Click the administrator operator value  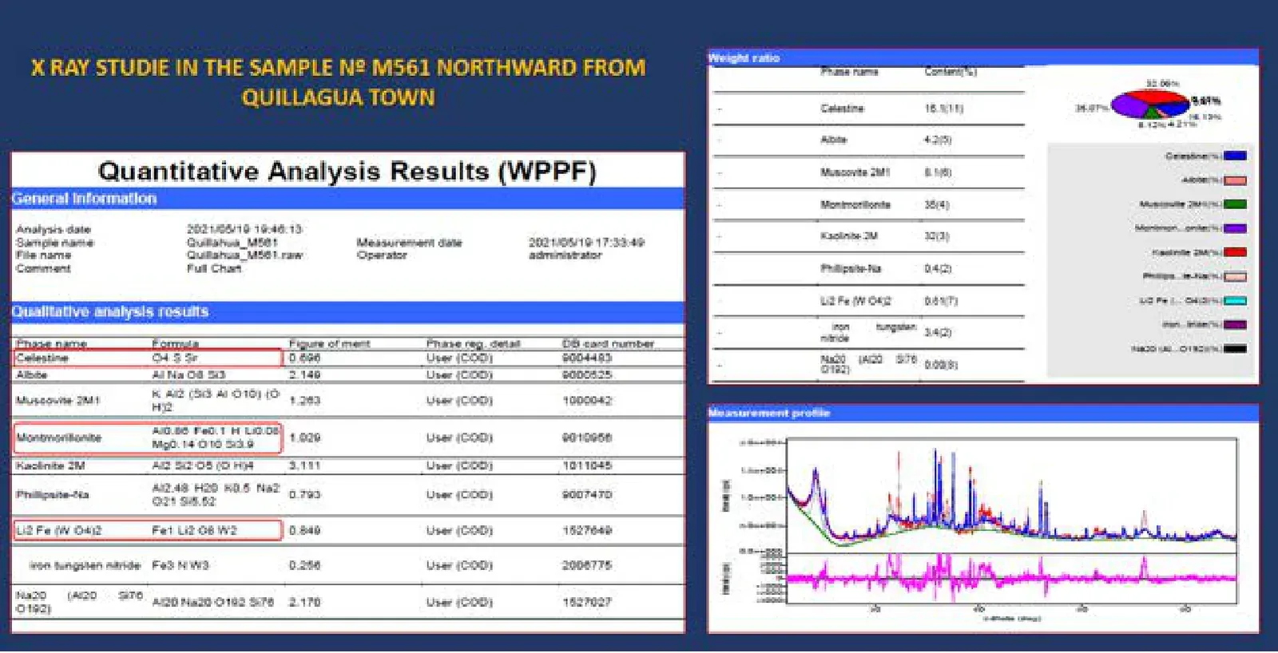coord(565,255)
